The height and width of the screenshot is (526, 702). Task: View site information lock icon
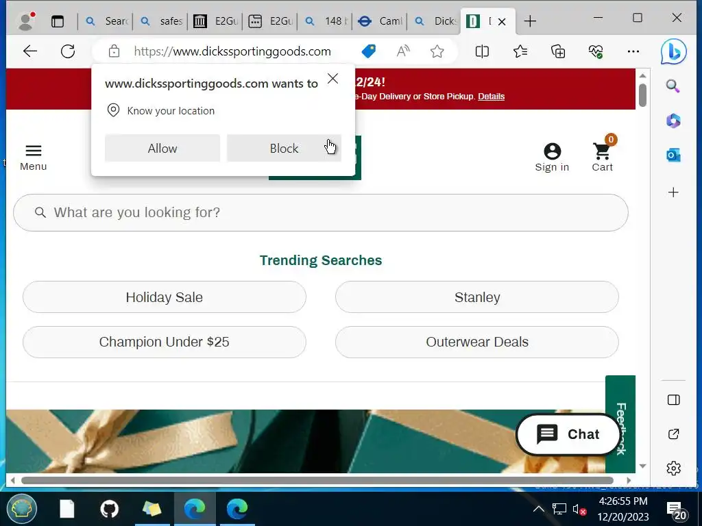click(114, 51)
